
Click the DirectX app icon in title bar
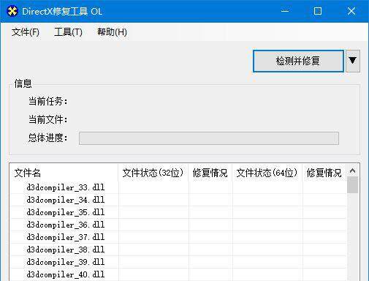pyautogui.click(x=12, y=11)
